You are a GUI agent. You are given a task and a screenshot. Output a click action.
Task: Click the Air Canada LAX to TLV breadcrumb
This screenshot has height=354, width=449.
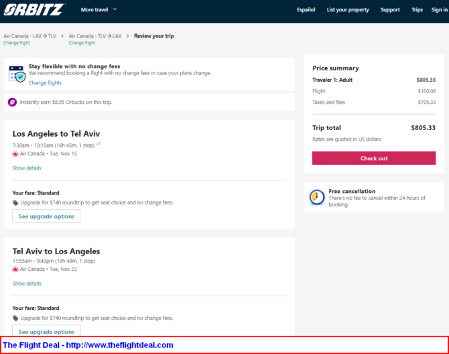point(29,36)
